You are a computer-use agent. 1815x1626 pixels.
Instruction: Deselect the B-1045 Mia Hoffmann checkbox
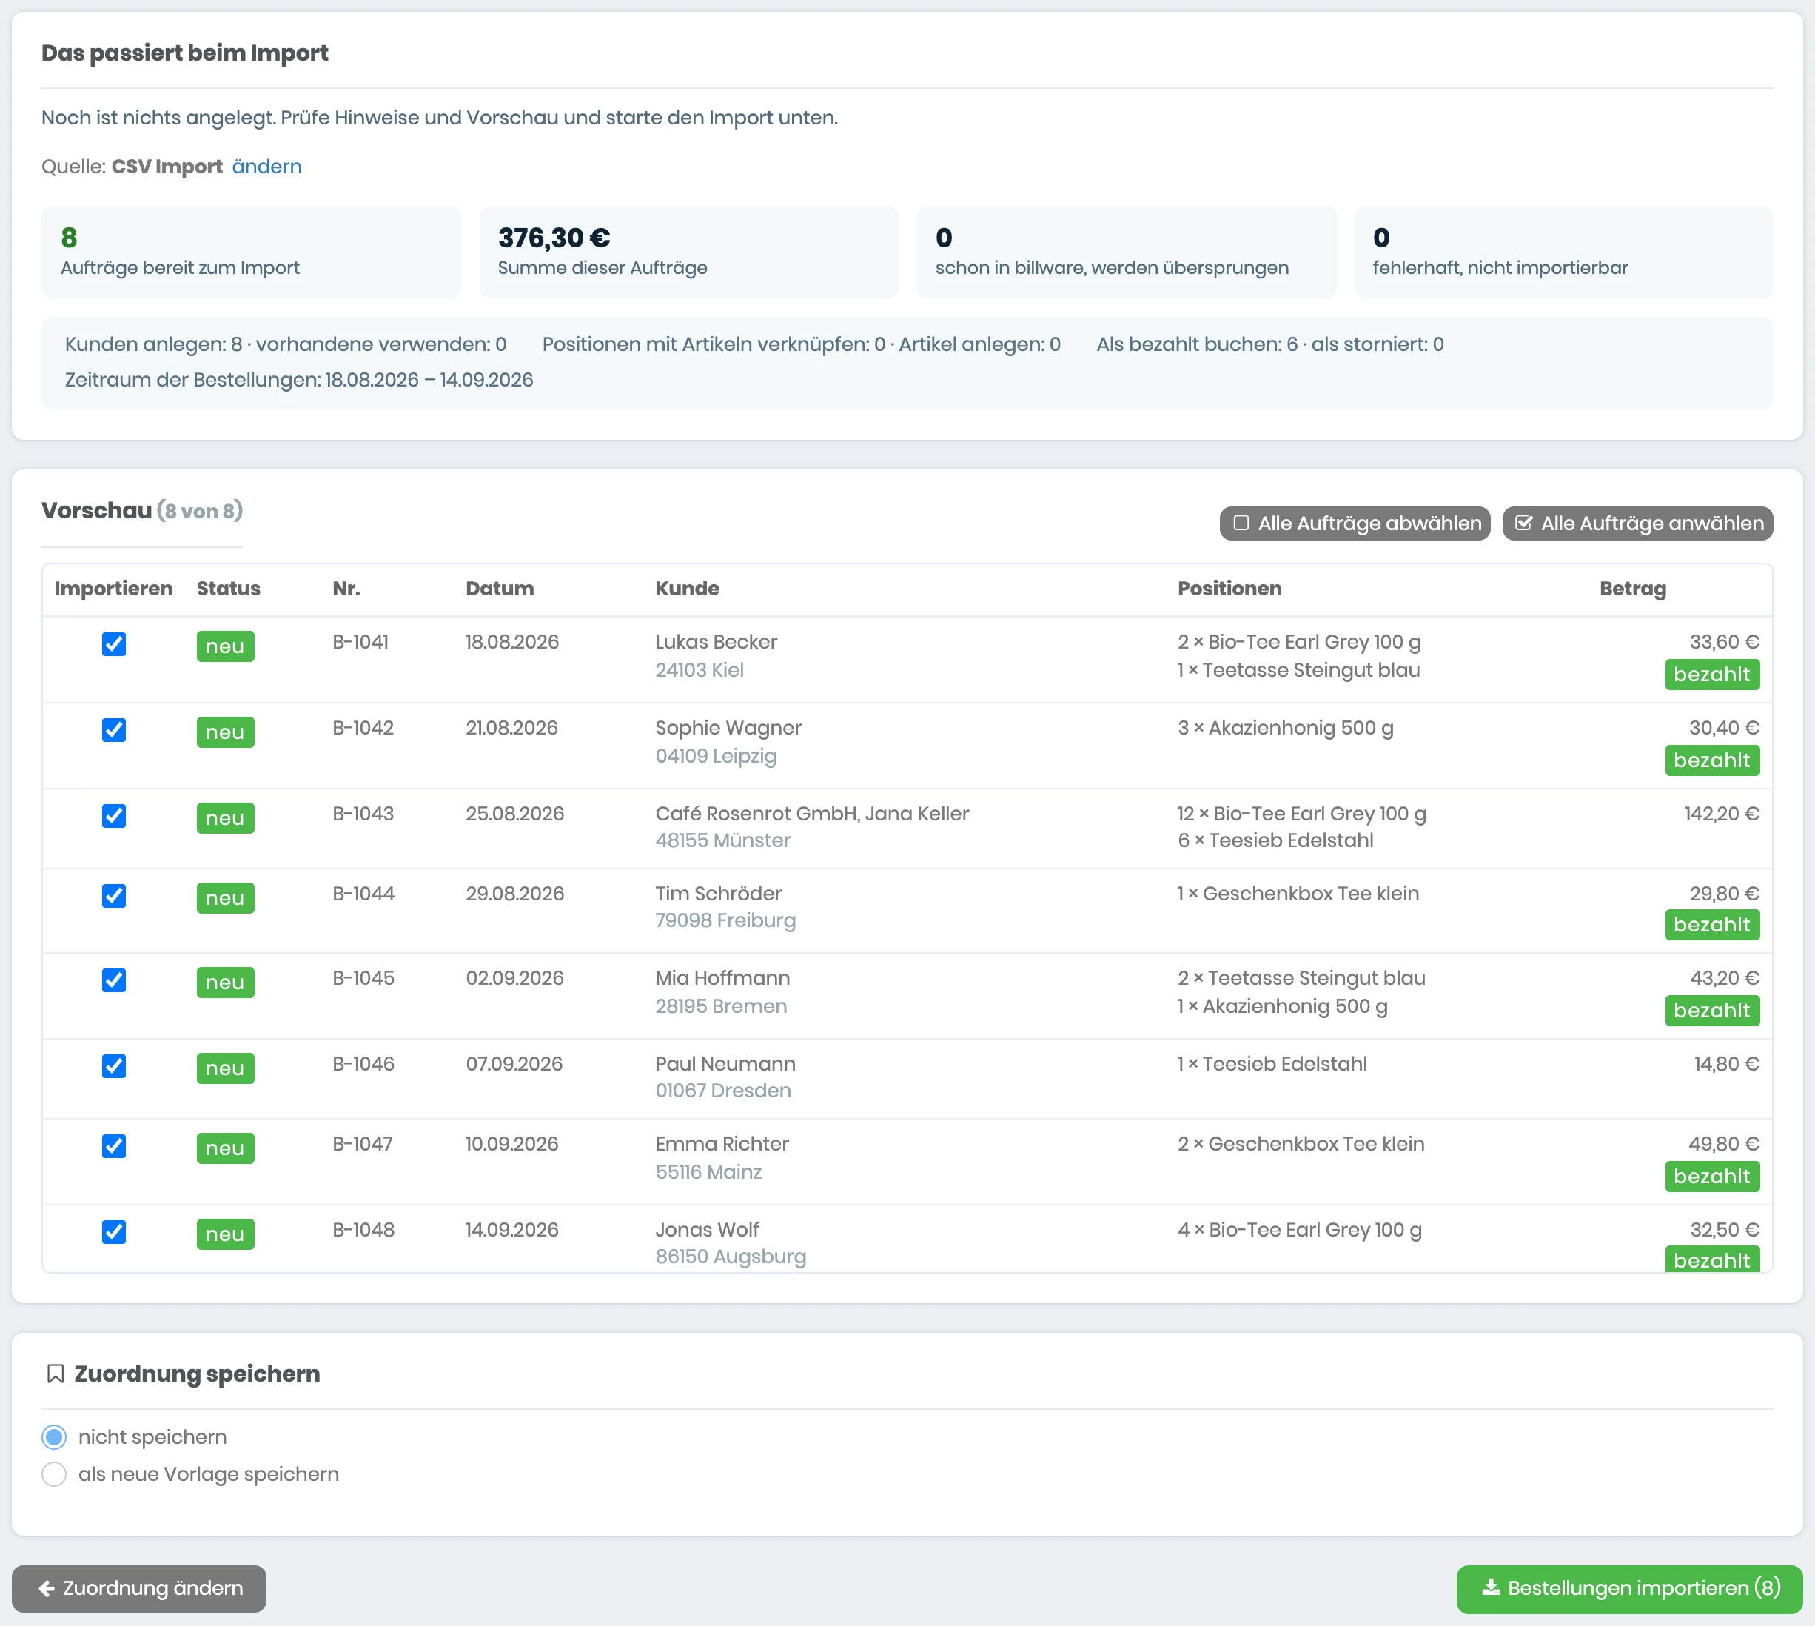(113, 980)
